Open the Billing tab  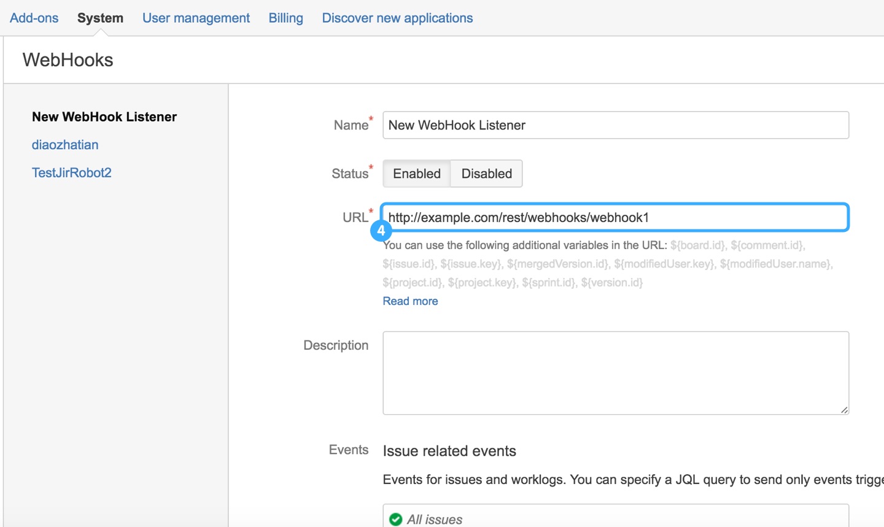click(285, 18)
